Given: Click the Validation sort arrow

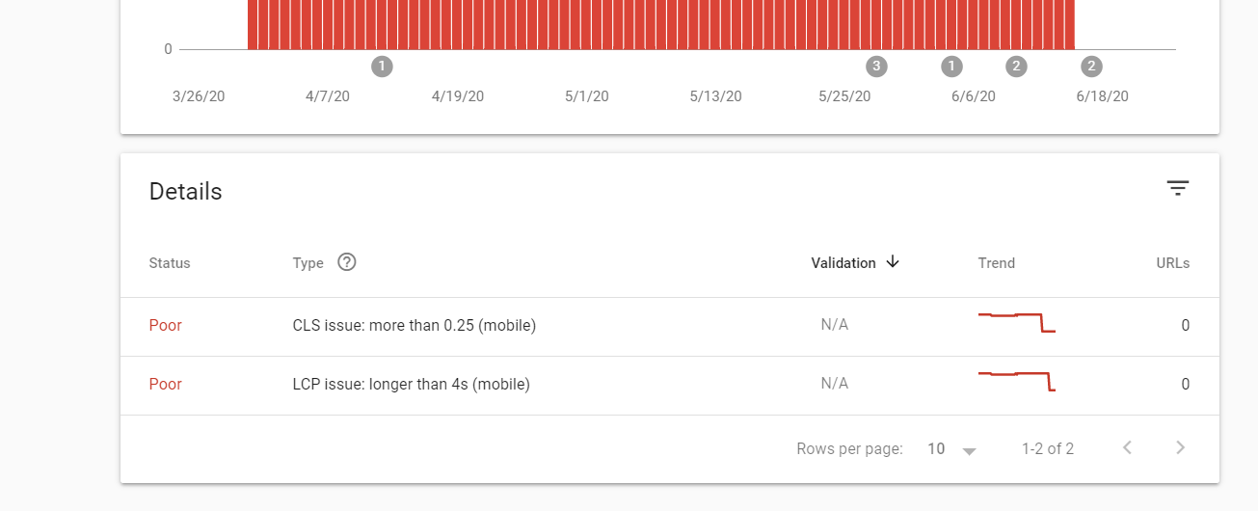Looking at the screenshot, I should click(x=893, y=262).
